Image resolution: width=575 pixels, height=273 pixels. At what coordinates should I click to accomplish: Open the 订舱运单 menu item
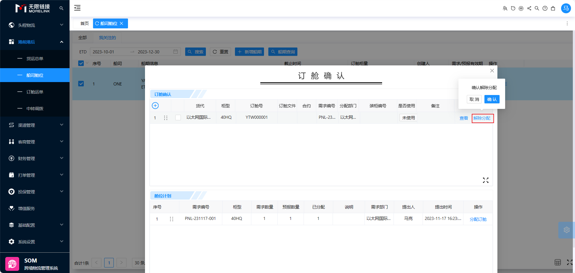[35, 92]
